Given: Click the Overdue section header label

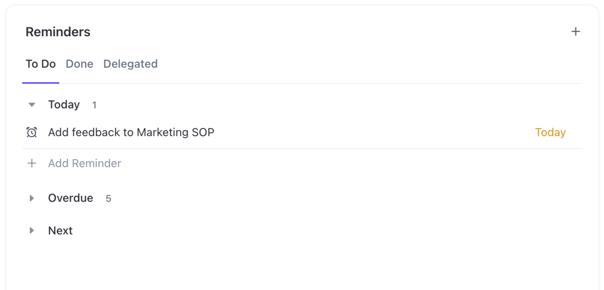Looking at the screenshot, I should (70, 198).
